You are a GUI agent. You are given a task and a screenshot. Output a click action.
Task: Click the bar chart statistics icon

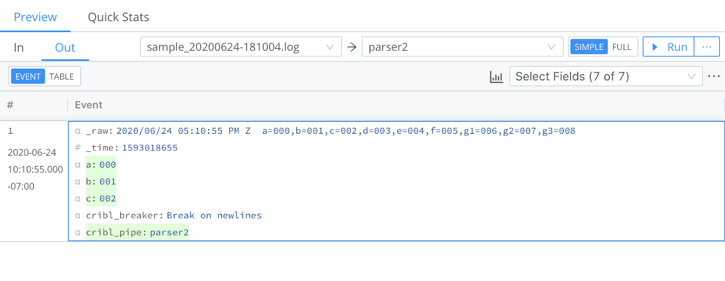pos(496,77)
